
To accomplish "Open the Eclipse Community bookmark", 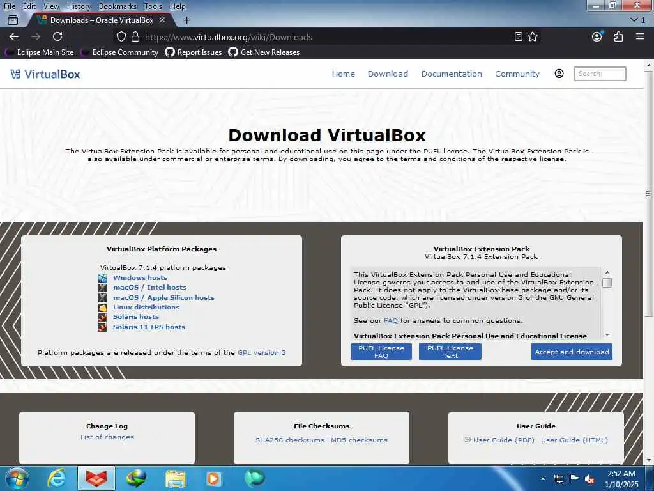I will (x=119, y=52).
